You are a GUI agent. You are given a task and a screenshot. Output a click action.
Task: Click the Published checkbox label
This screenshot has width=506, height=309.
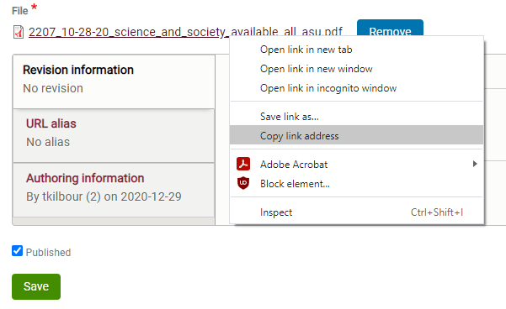click(x=48, y=253)
